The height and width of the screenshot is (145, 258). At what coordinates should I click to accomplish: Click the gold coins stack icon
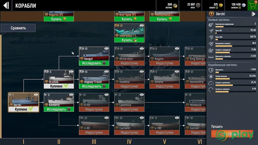click(221, 5)
